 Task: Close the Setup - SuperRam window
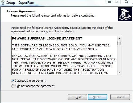click(127, 2)
